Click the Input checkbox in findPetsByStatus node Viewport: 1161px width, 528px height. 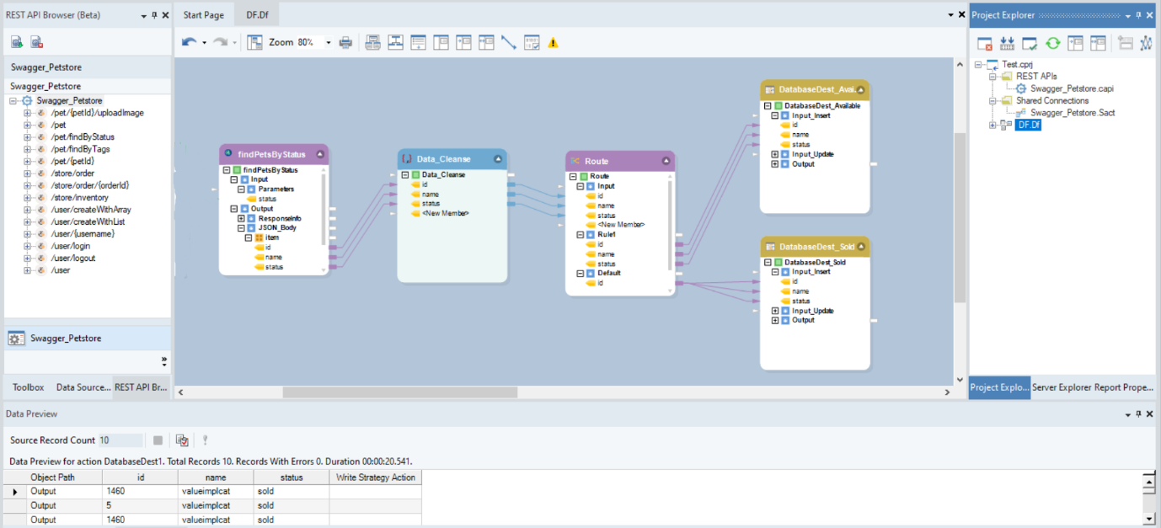(x=243, y=179)
